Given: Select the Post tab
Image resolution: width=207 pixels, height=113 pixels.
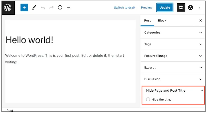Looking at the screenshot, I should [147, 21].
